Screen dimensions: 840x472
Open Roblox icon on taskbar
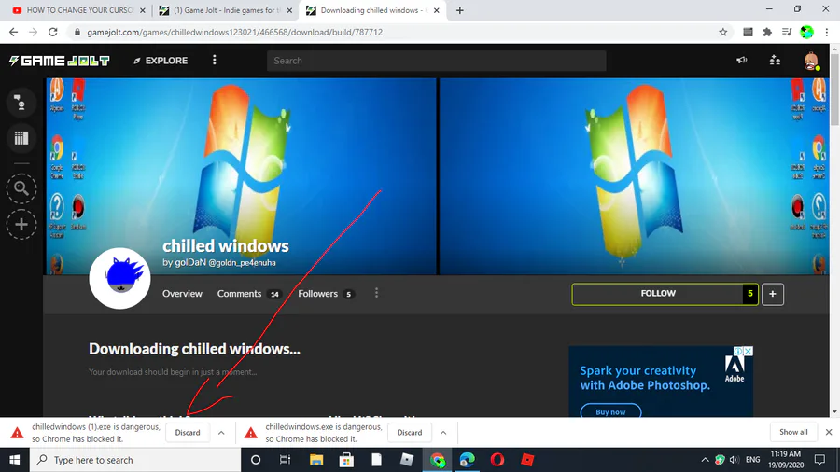coord(527,460)
